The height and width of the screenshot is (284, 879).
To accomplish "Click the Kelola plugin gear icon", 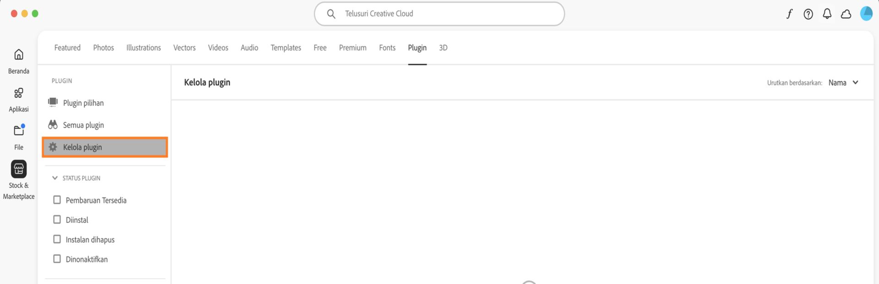I will coord(53,147).
